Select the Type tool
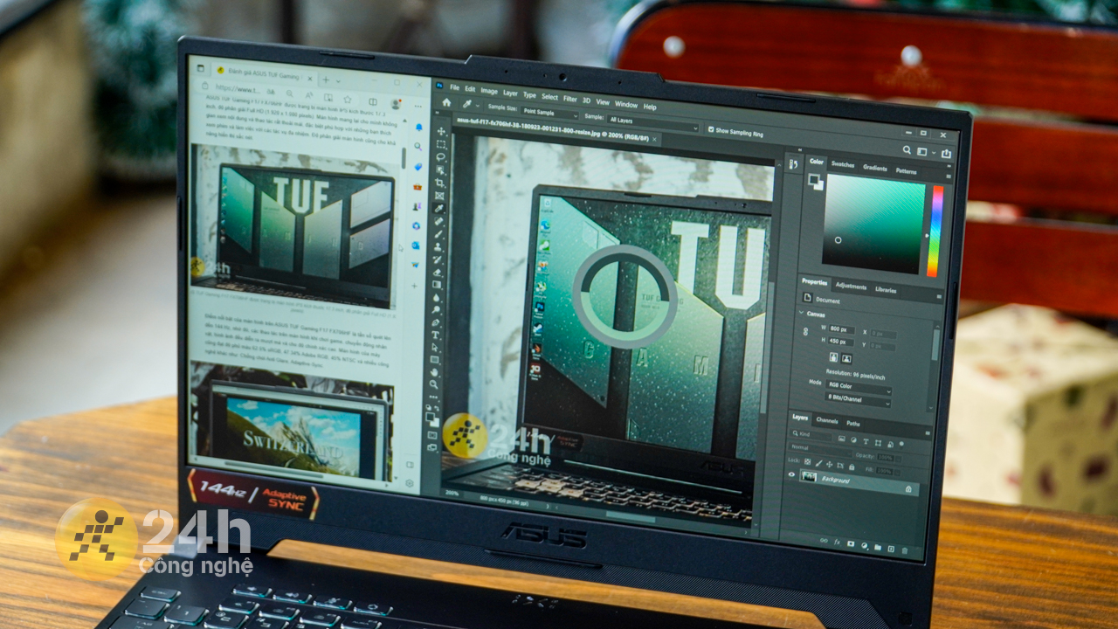Viewport: 1118px width, 629px height. tap(436, 335)
